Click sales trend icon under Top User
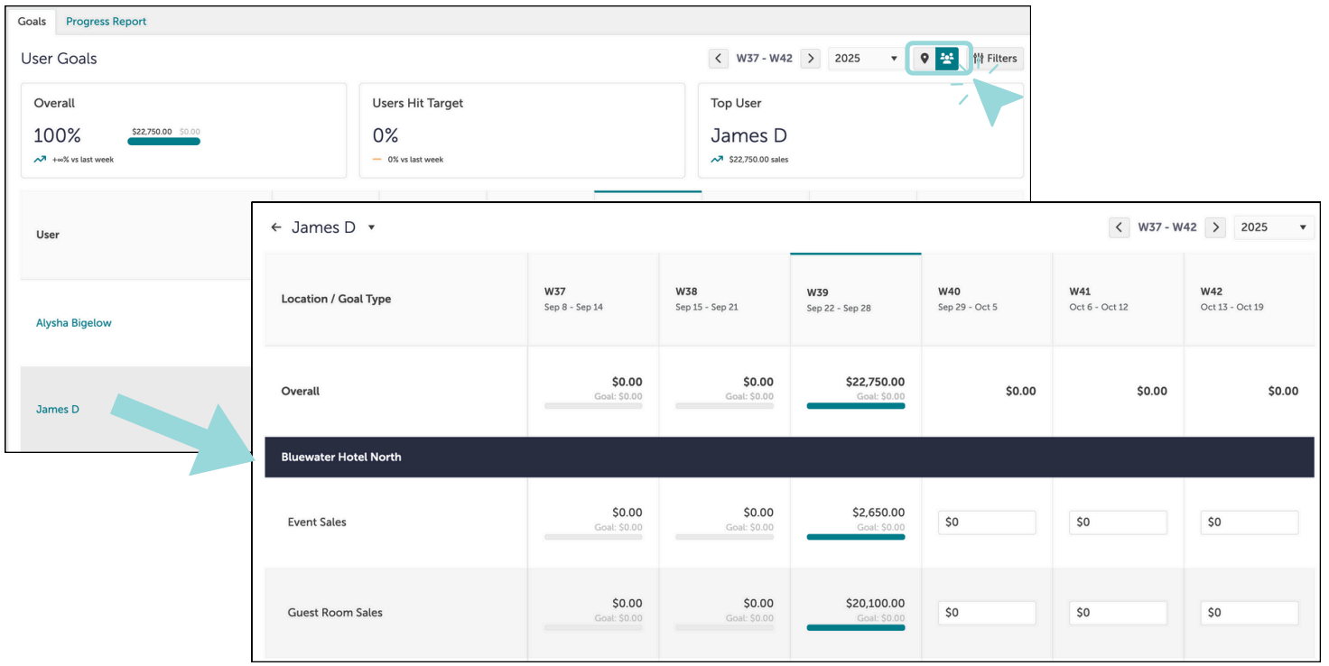Viewport: 1329px width, 666px height. tap(717, 160)
